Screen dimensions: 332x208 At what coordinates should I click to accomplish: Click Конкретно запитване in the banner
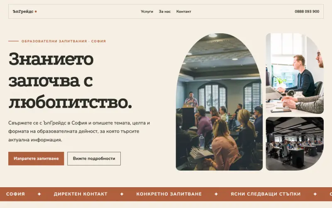169,194
